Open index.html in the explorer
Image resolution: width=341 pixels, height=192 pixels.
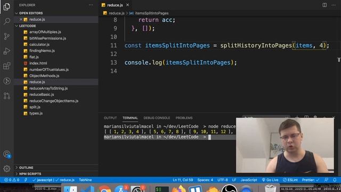(38, 63)
